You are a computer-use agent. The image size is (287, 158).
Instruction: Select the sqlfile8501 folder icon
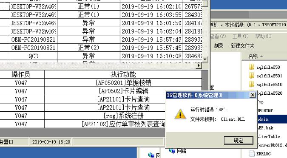pos(252,76)
